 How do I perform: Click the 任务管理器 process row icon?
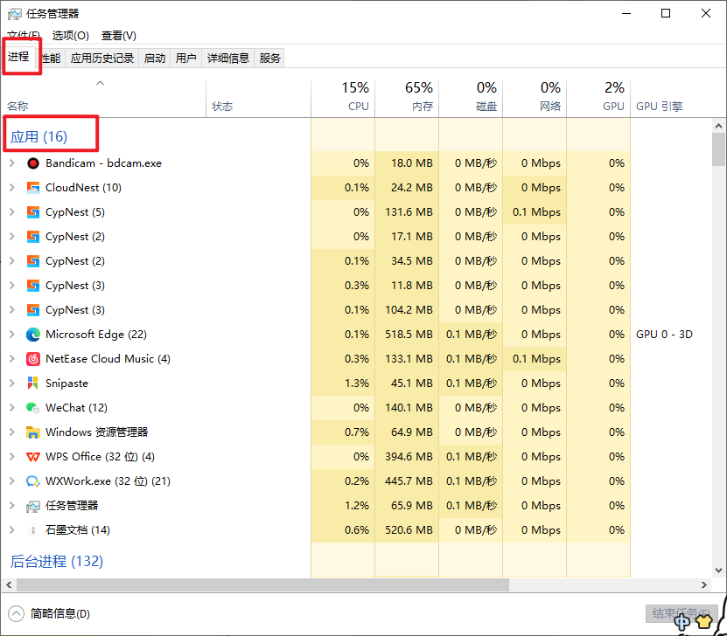tap(33, 506)
